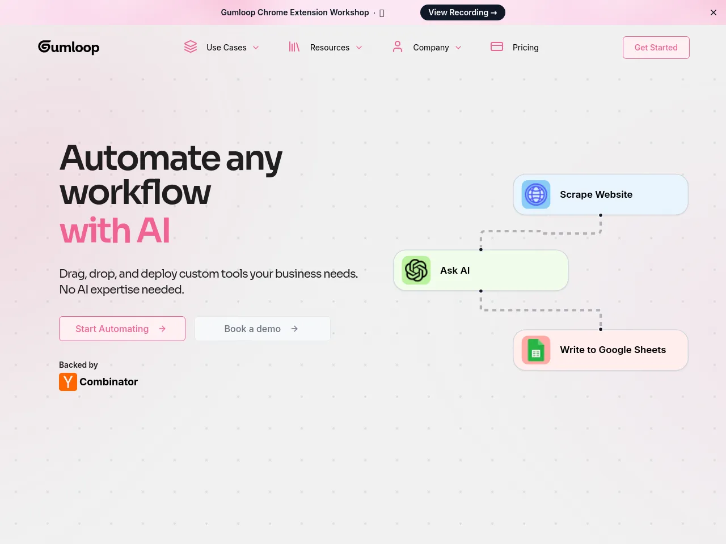Image resolution: width=726 pixels, height=544 pixels.
Task: Click the person icon beside Company
Action: pos(398,47)
